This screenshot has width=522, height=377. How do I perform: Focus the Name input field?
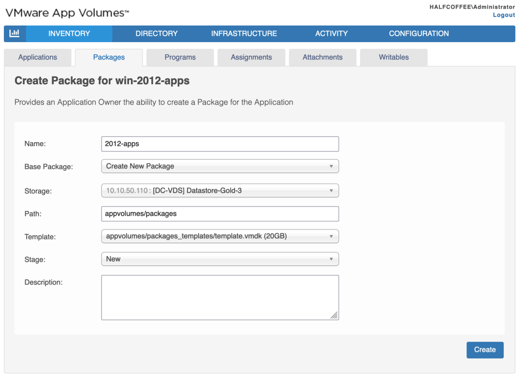pyautogui.click(x=220, y=144)
